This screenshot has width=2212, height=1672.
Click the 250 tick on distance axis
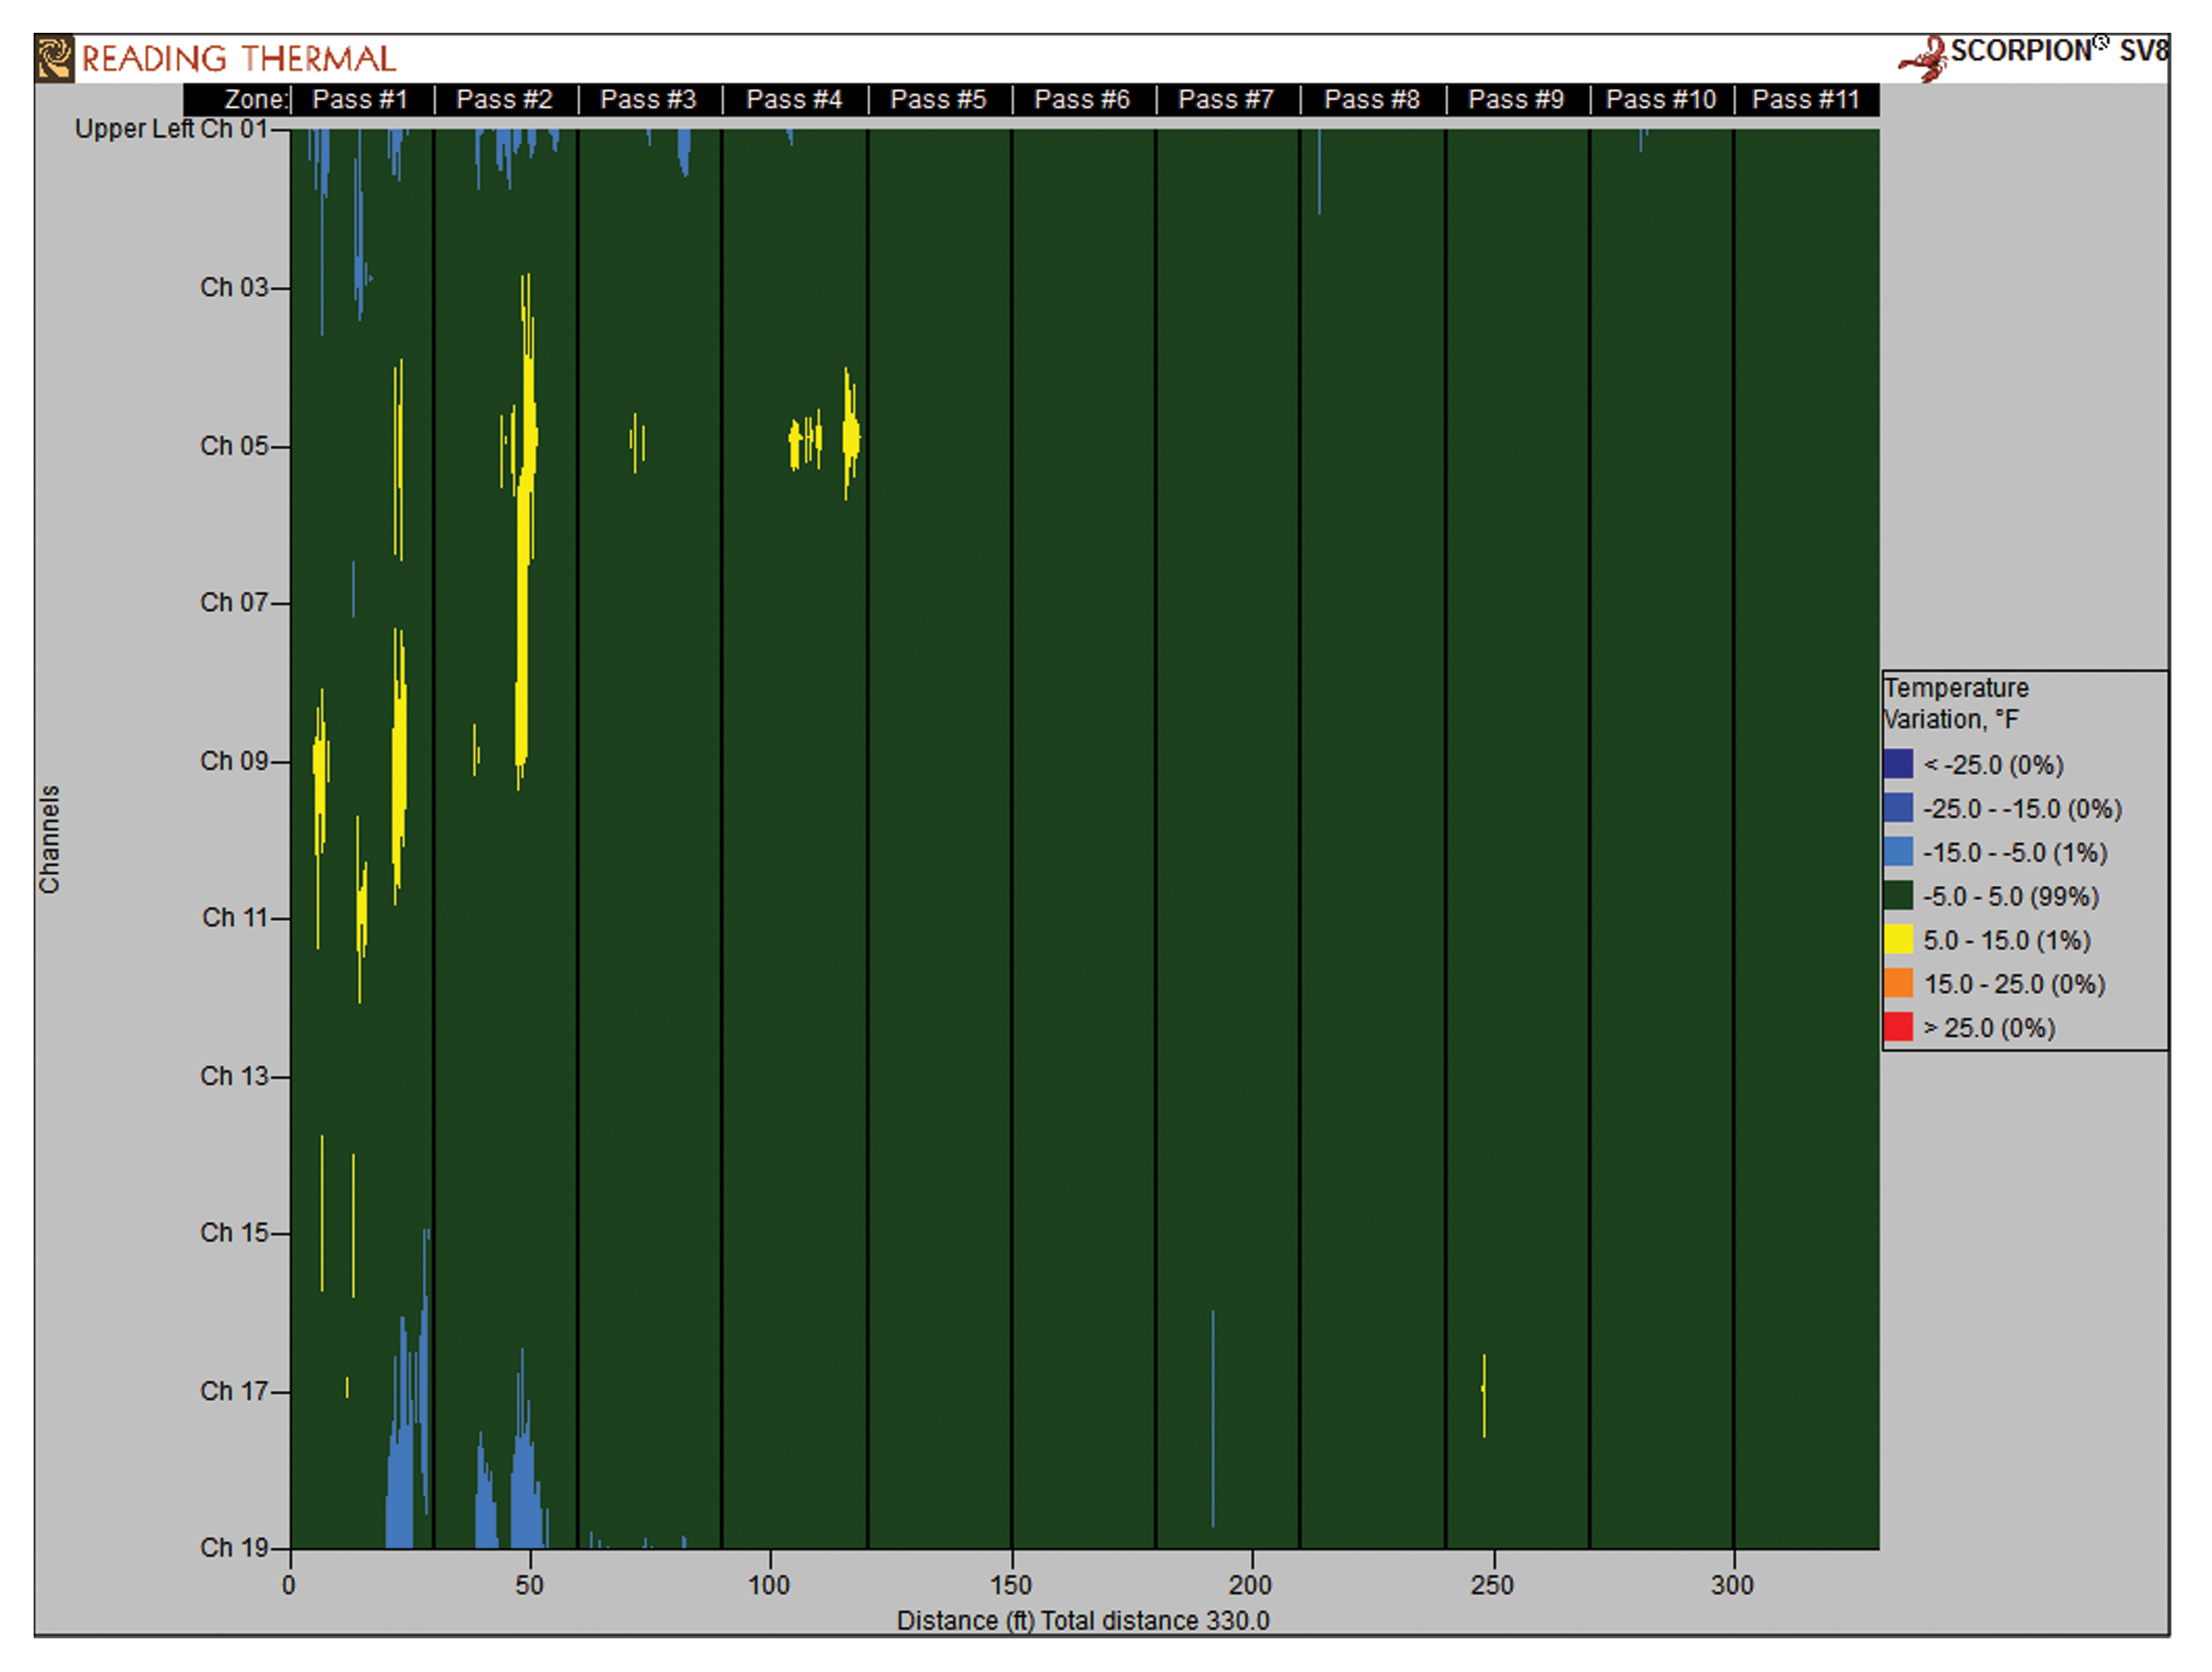[x=1492, y=1585]
